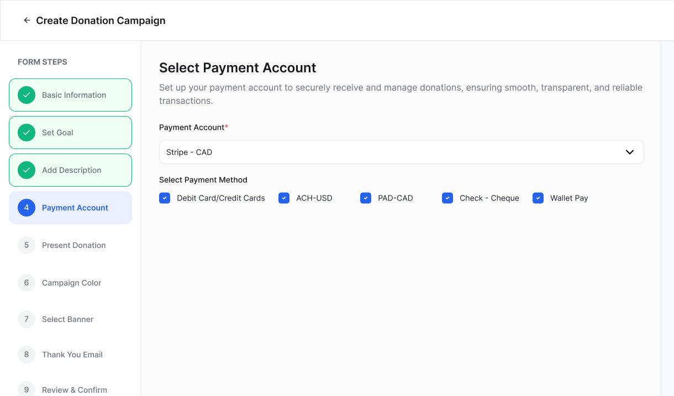674x396 pixels.
Task: Click the Add Description green checkmark icon
Action: click(x=27, y=170)
